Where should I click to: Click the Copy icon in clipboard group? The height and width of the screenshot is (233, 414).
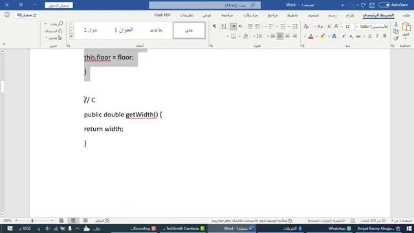click(396, 31)
